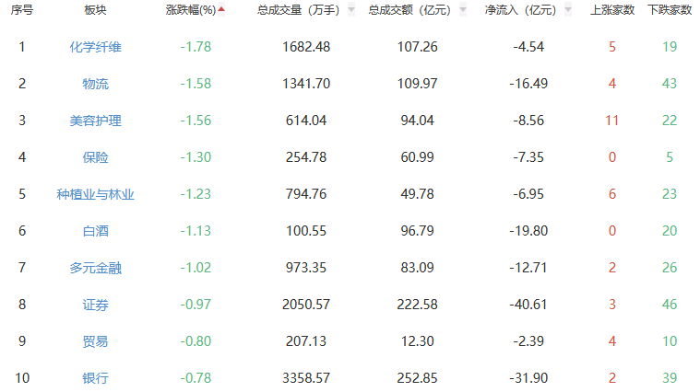This screenshot has height=392, width=700.
Task: Go to the 白酒 sector page
Action: click(95, 231)
